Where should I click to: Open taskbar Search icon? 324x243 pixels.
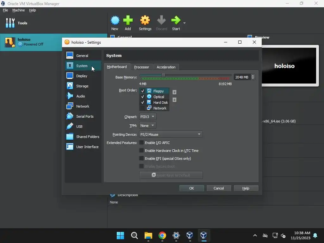tap(134, 235)
